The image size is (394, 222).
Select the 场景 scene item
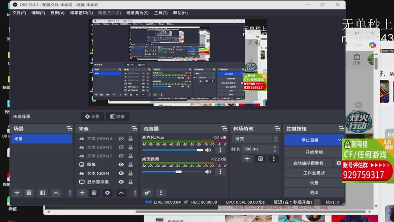tap(41, 139)
